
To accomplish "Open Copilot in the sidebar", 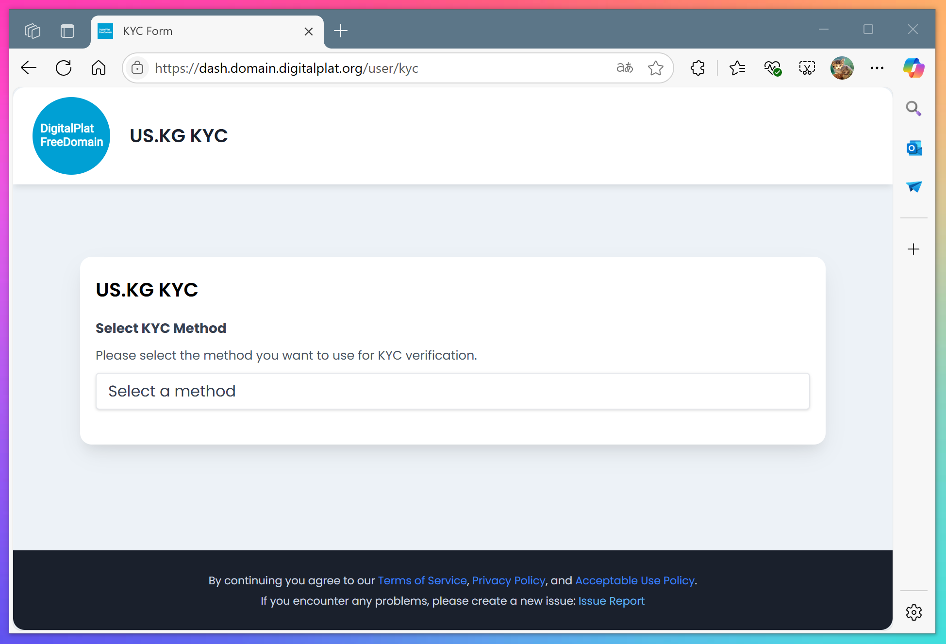I will point(913,68).
